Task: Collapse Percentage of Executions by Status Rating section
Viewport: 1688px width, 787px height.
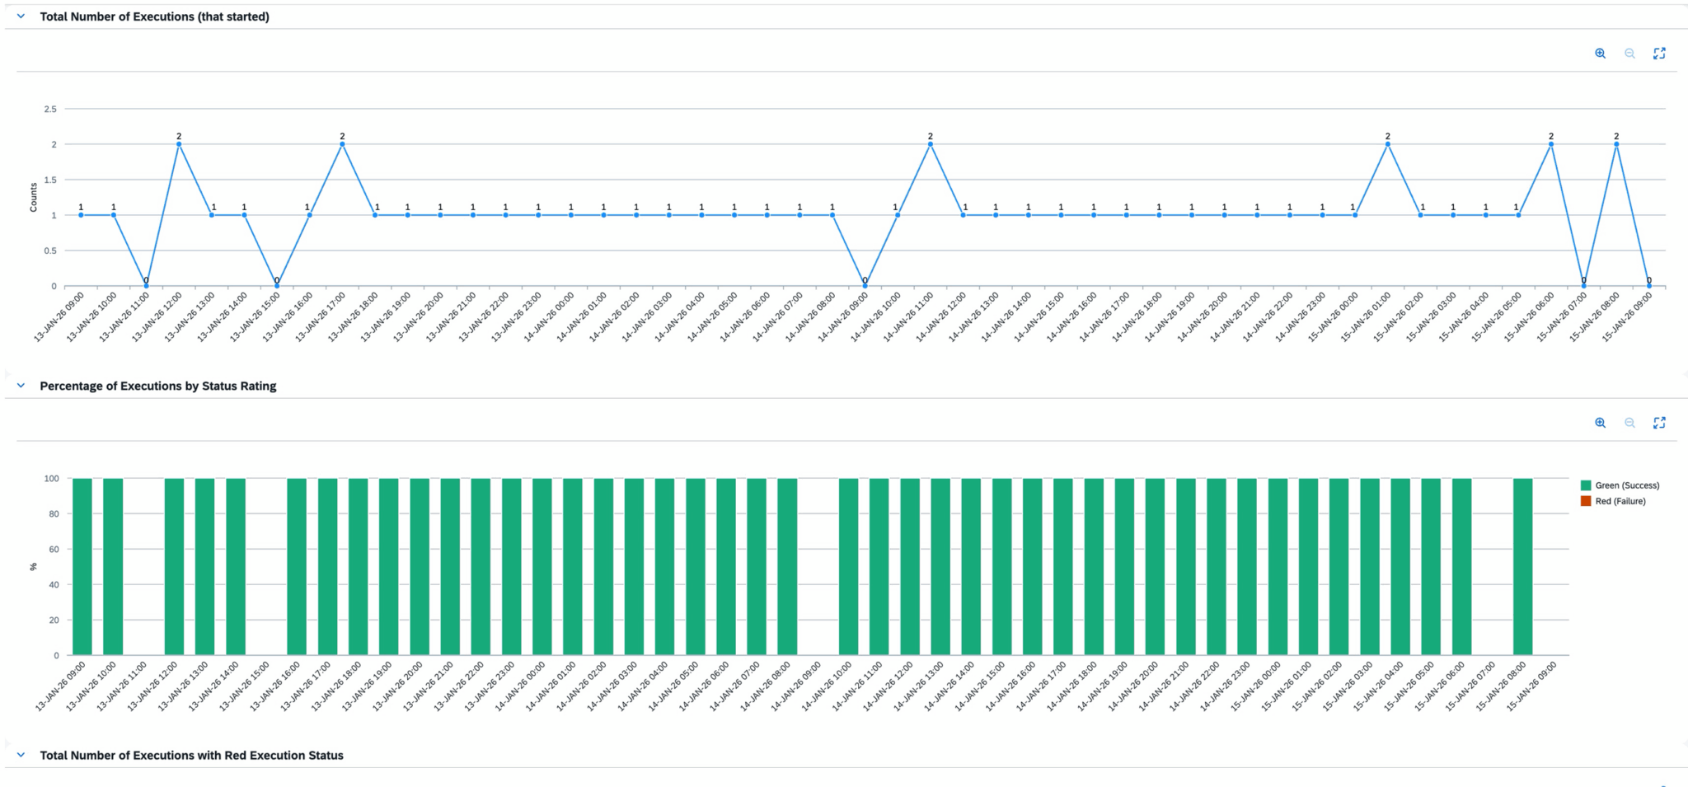Action: click(x=21, y=386)
